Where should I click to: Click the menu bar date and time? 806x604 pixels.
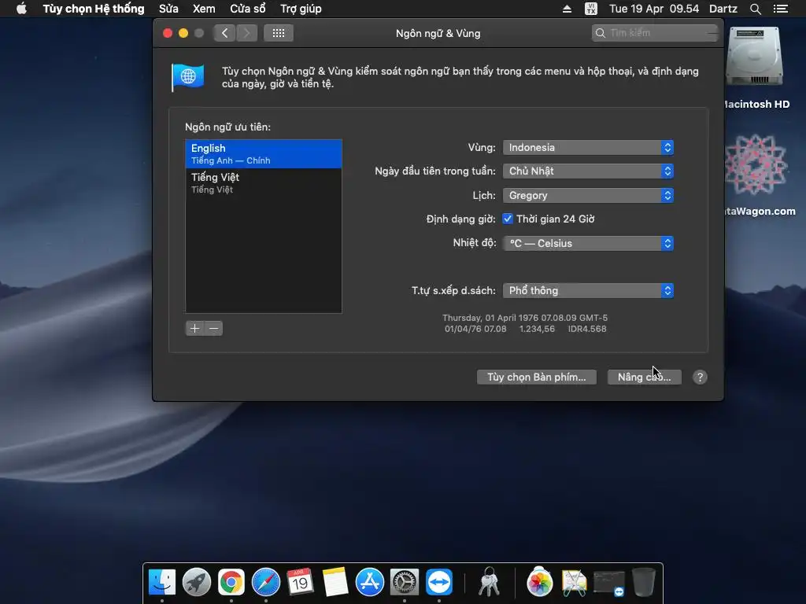[654, 9]
